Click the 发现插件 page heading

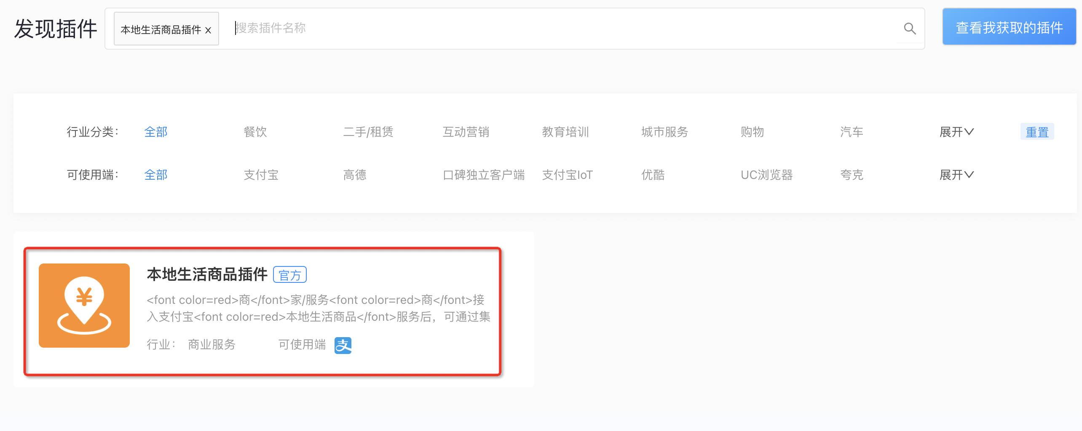(56, 29)
